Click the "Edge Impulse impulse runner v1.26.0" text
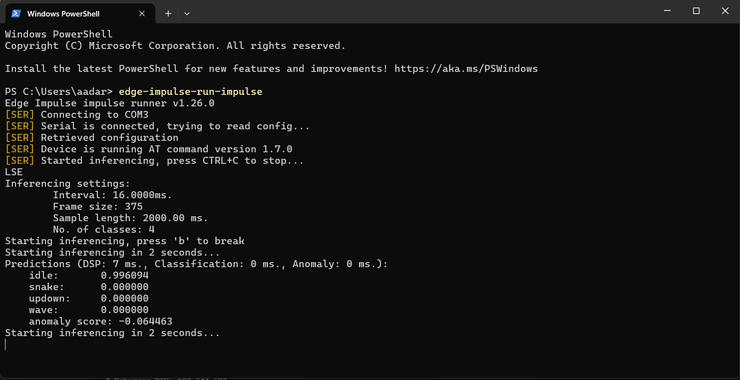This screenshot has height=380, width=740. click(x=109, y=103)
